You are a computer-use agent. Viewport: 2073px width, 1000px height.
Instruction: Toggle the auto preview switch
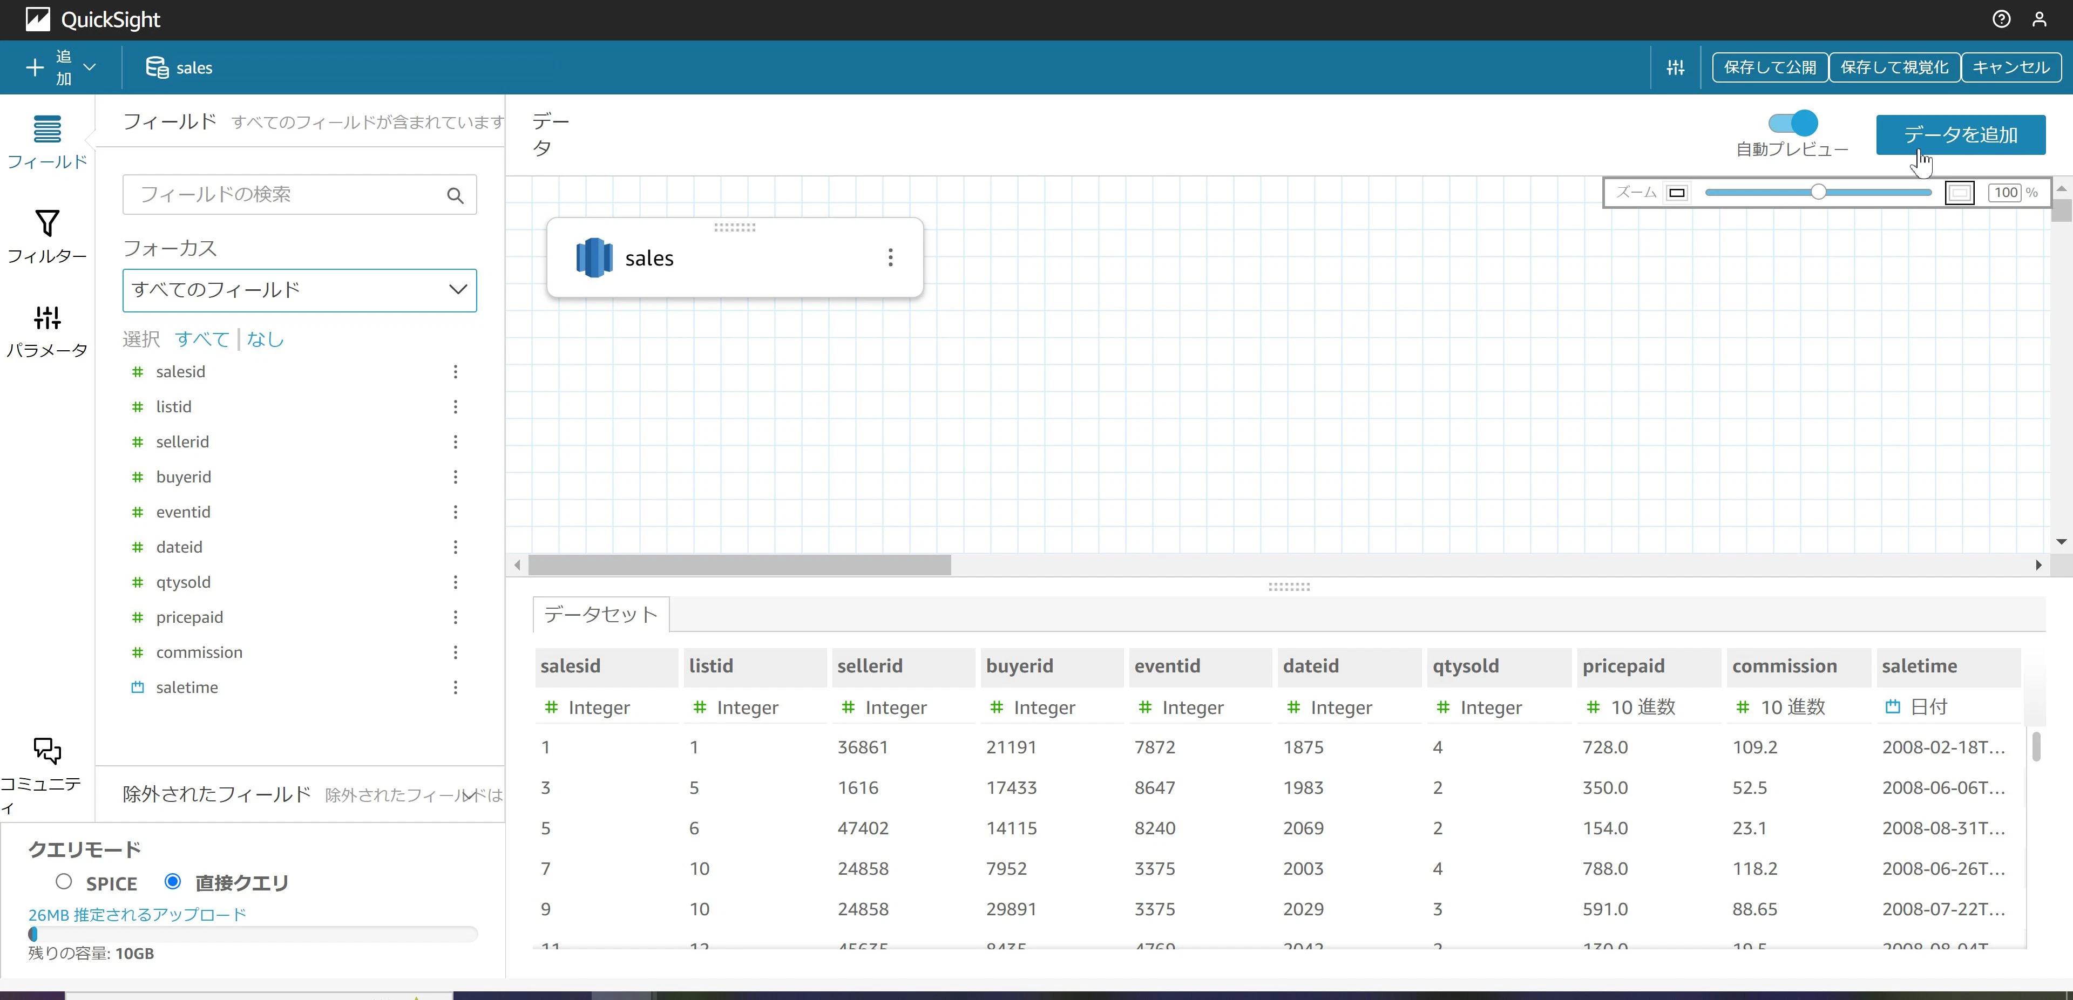tap(1792, 123)
